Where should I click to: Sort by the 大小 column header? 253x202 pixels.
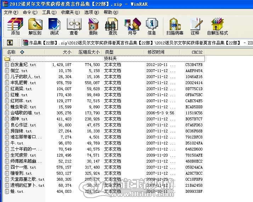click(x=59, y=52)
